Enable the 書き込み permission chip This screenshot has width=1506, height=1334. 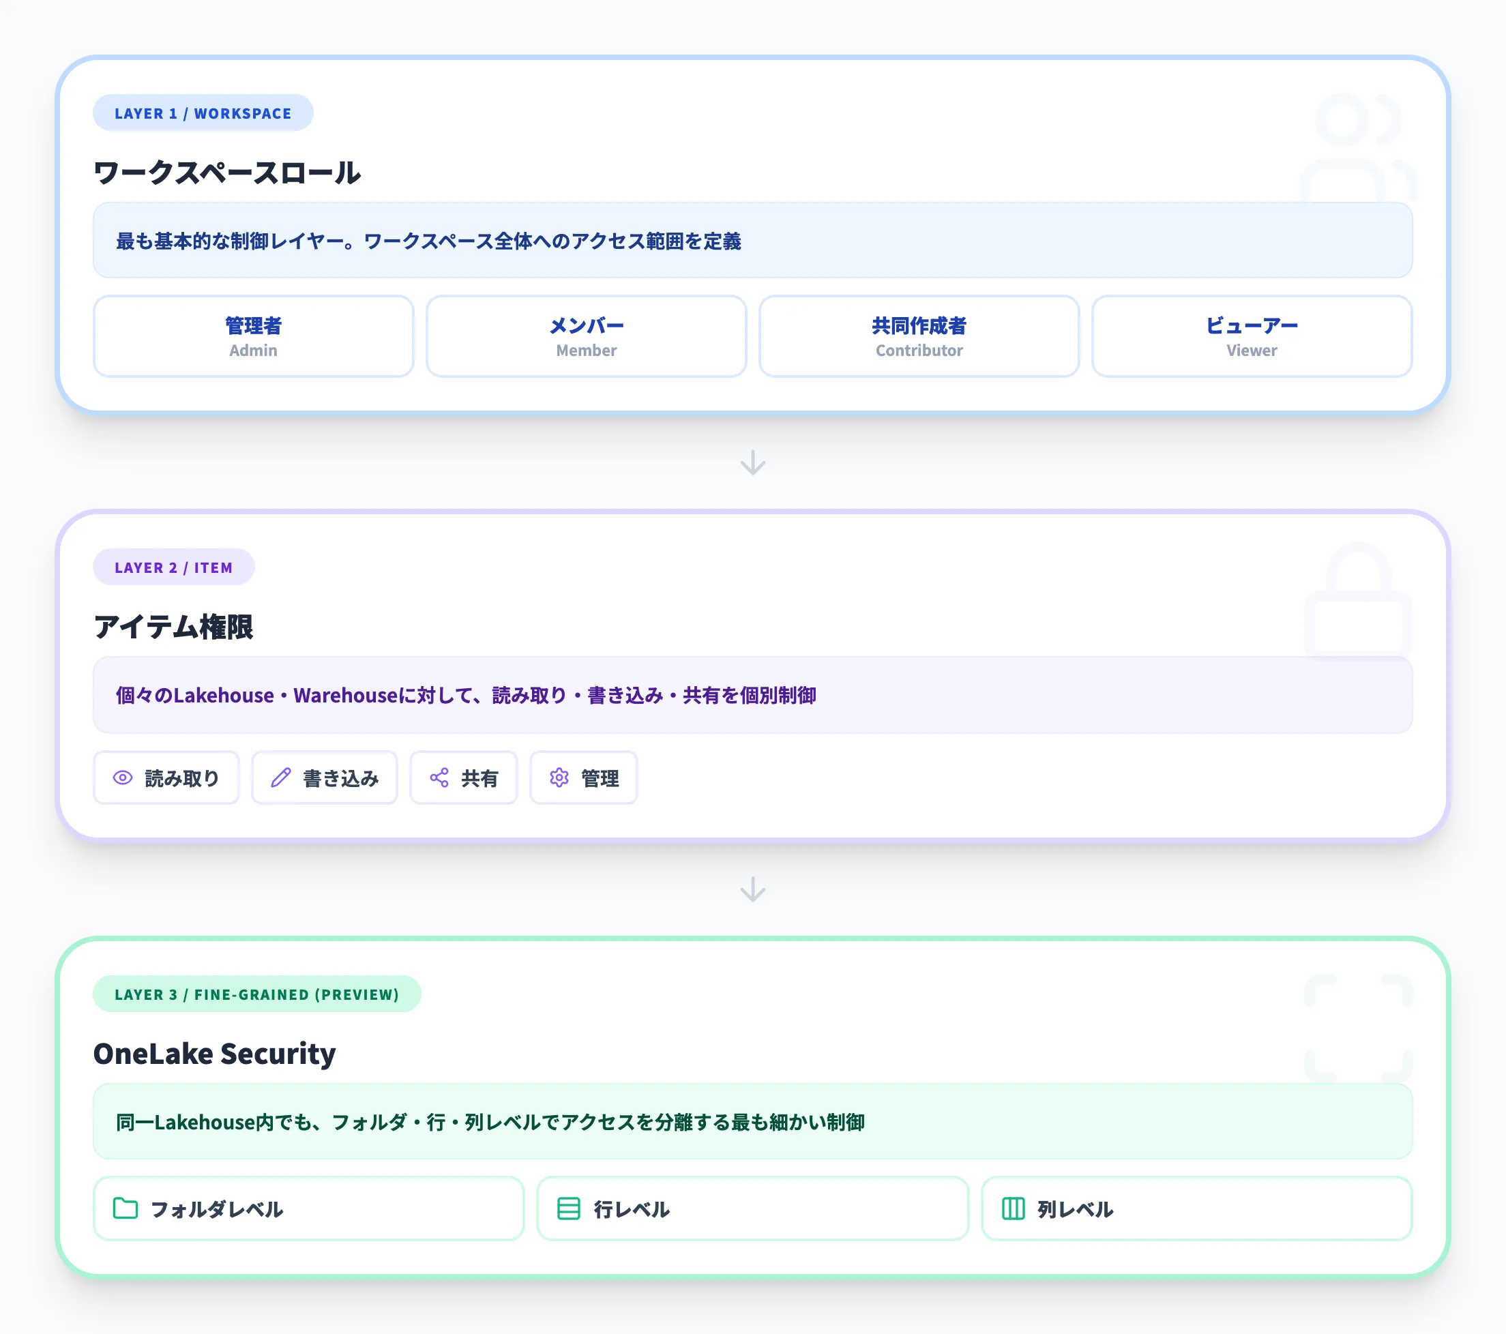[x=324, y=778]
